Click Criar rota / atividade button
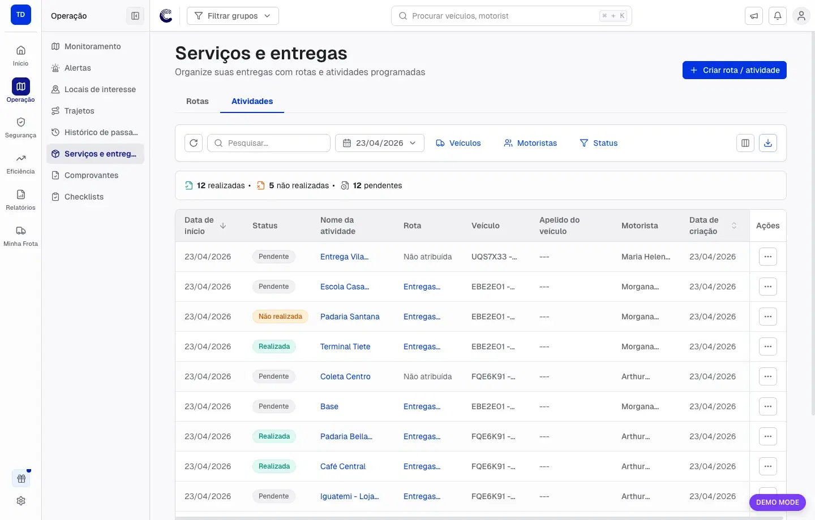815x520 pixels. click(x=735, y=70)
